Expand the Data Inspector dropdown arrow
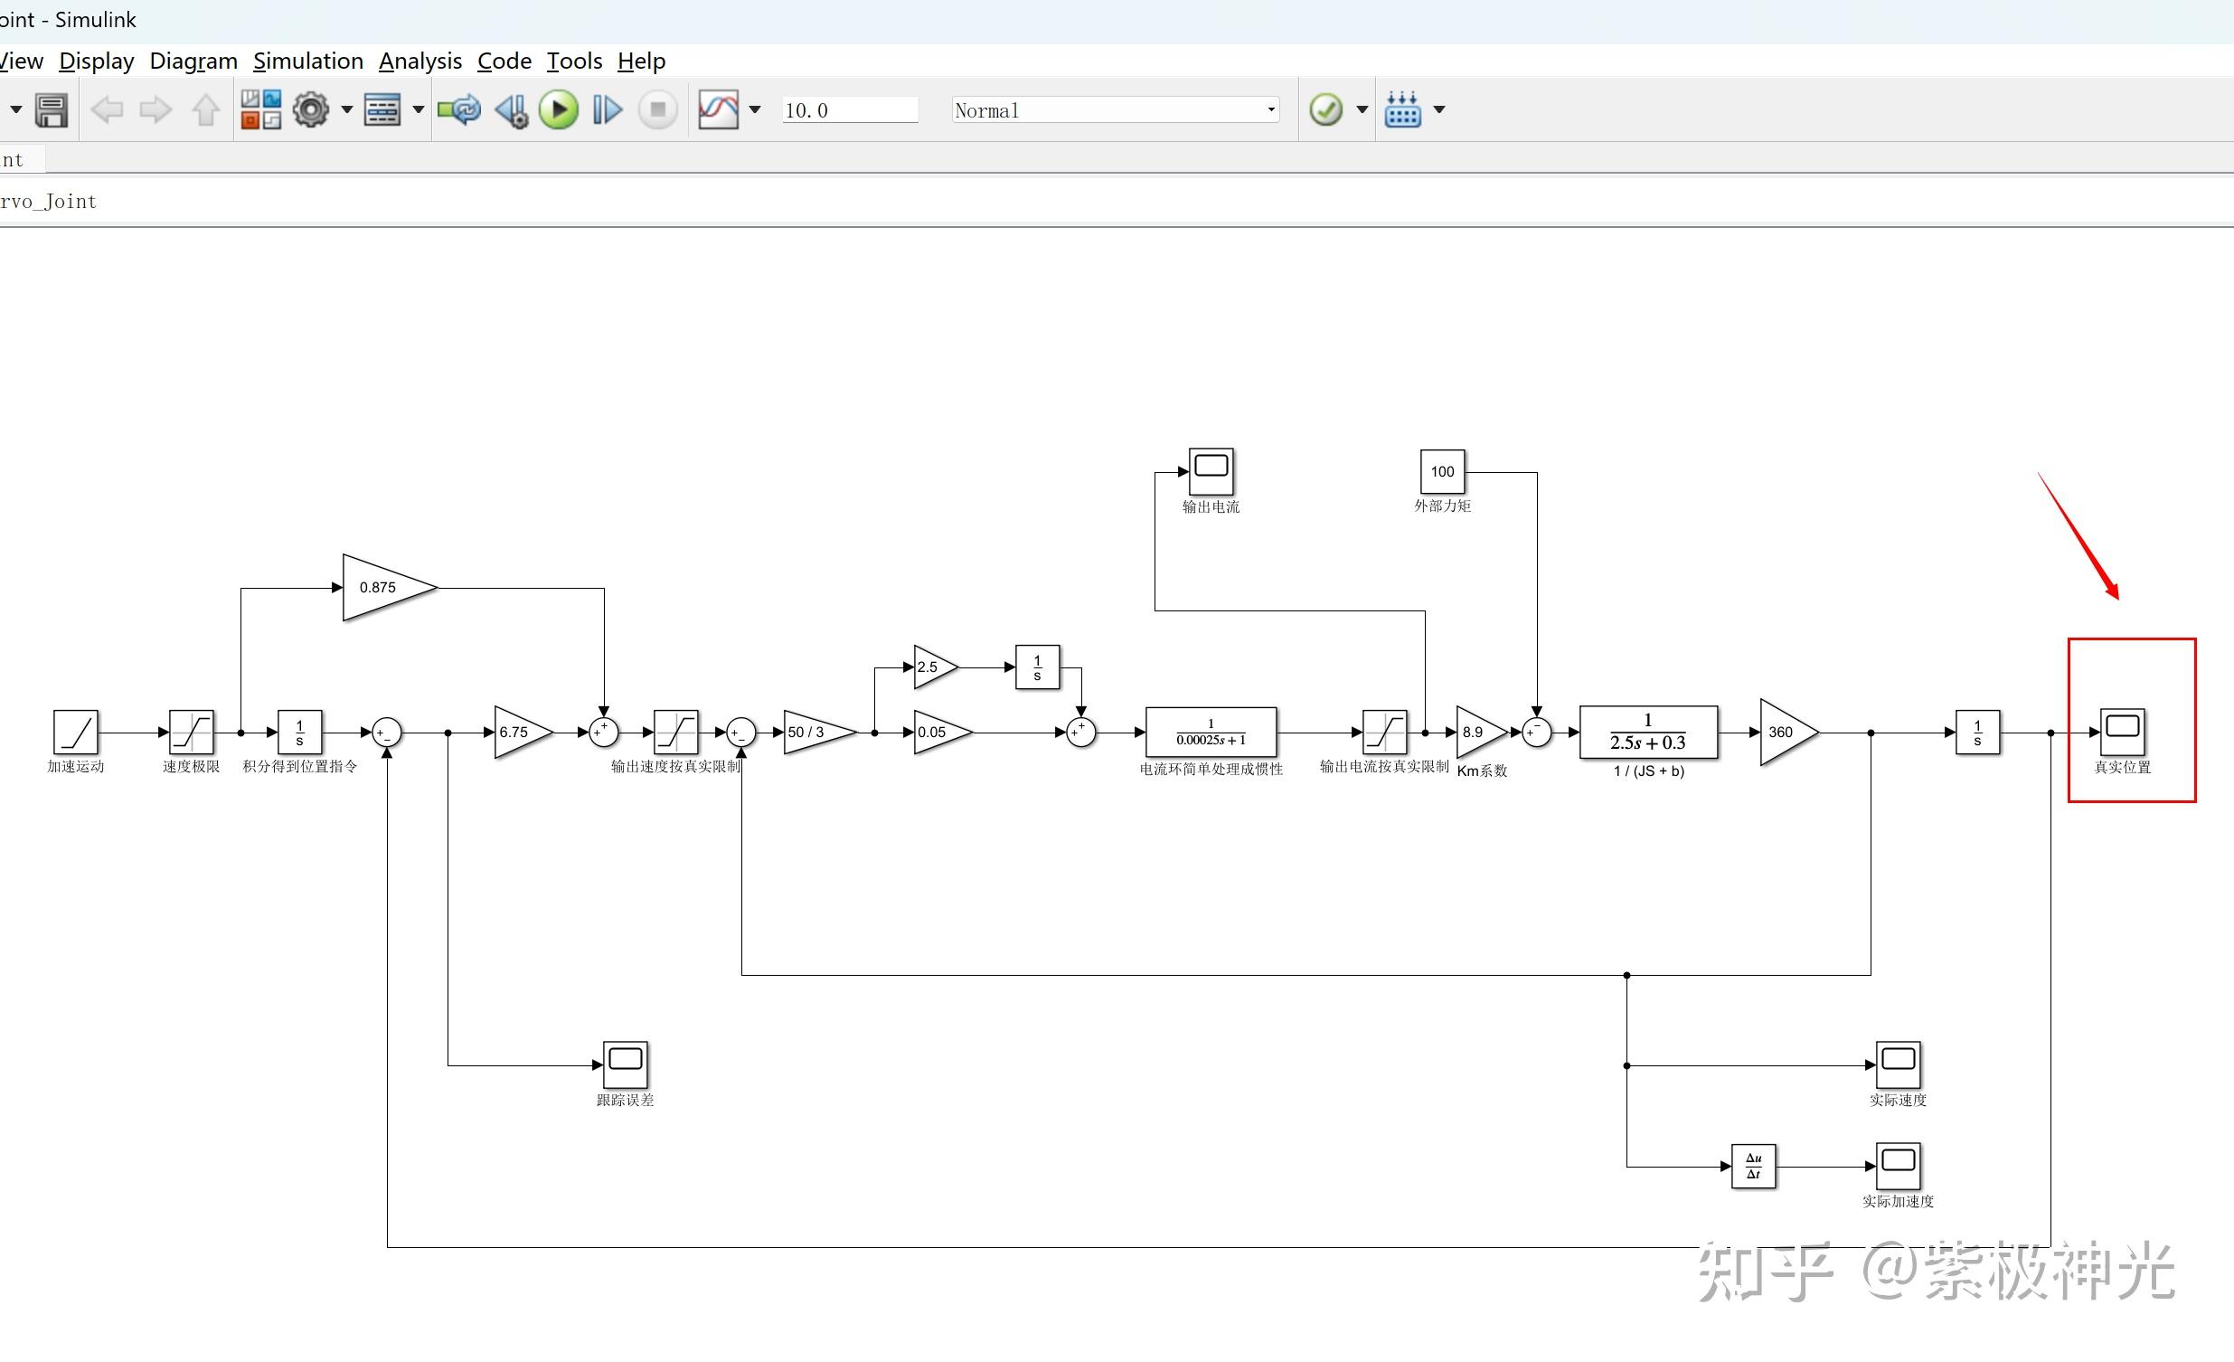2234x1362 pixels. (754, 110)
